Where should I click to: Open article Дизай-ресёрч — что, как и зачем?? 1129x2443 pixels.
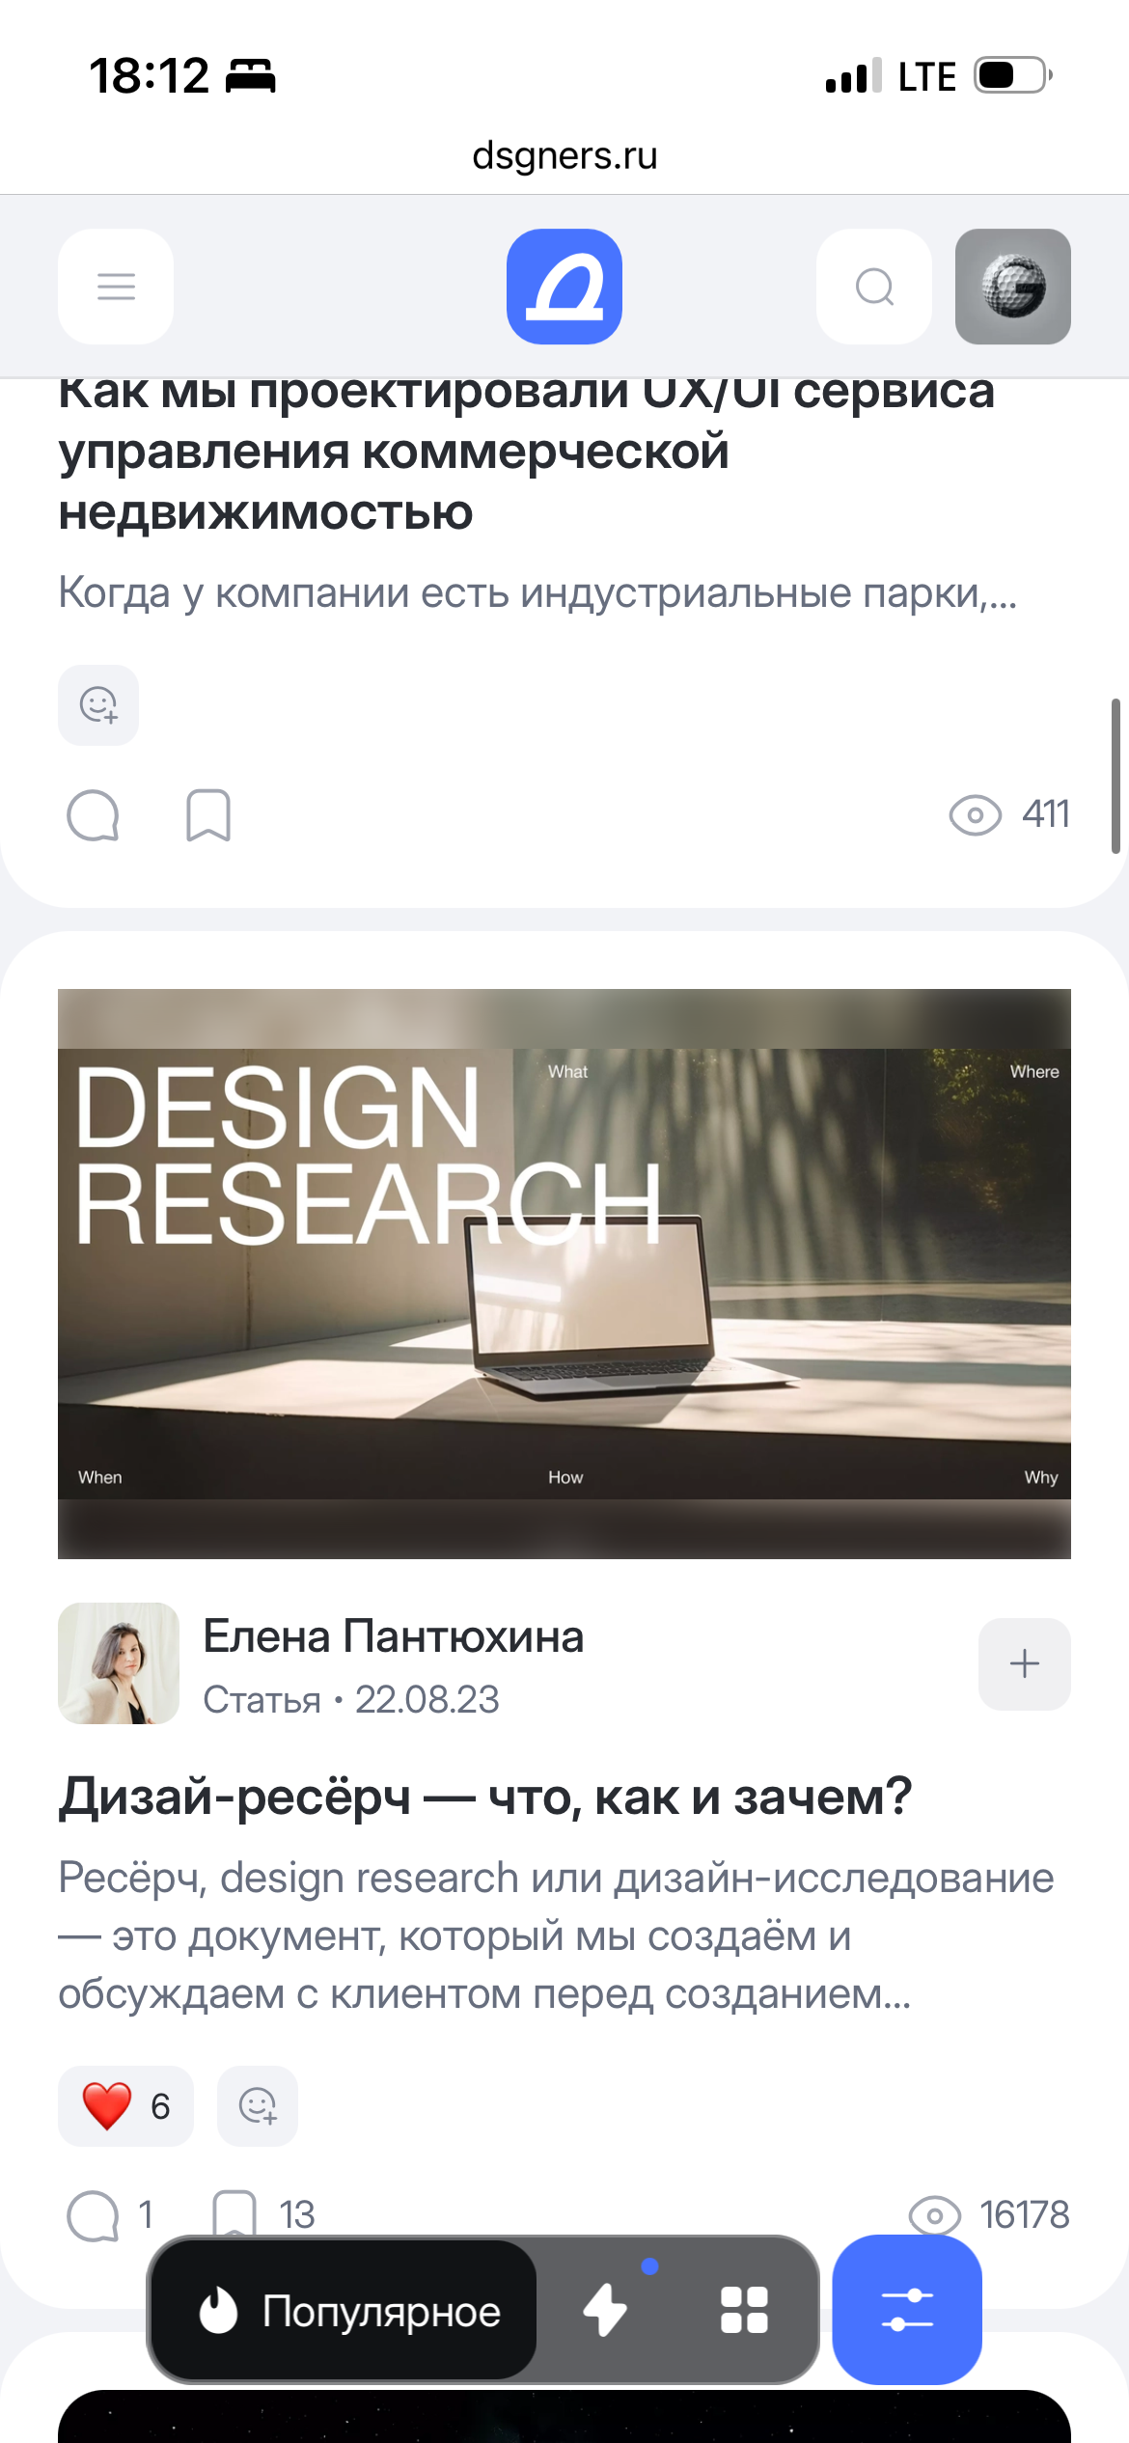click(x=485, y=1798)
